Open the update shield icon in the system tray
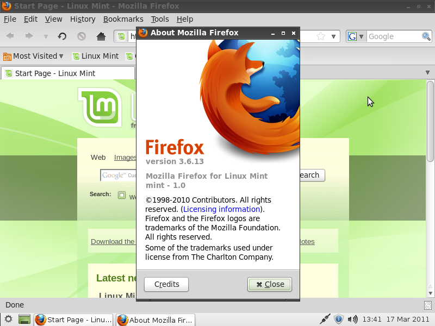 (x=339, y=319)
